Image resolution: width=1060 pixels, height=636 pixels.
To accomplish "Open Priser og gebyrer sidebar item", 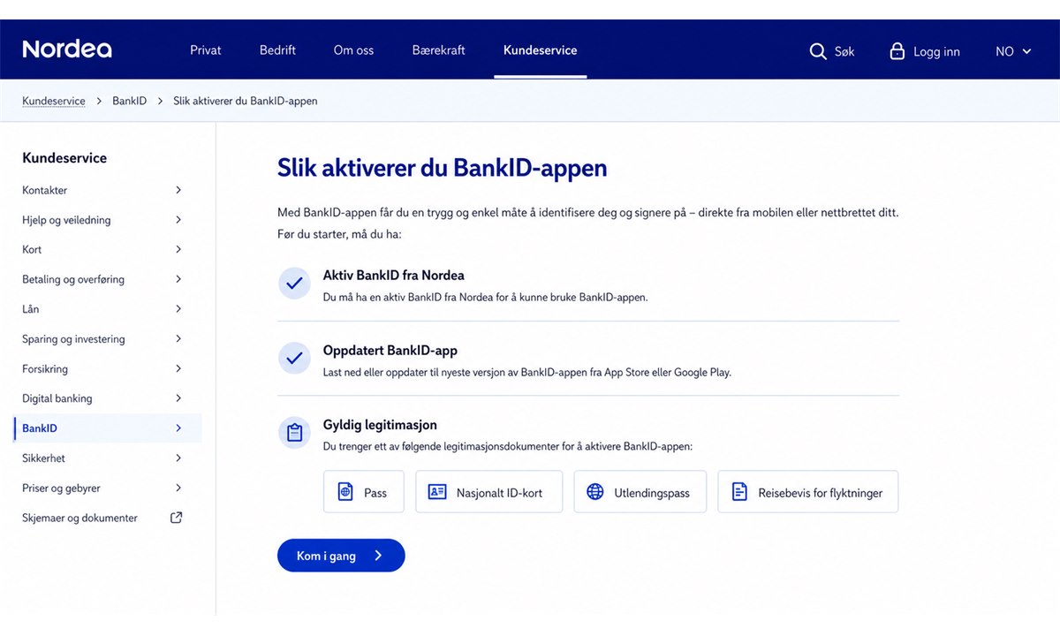I will (x=62, y=488).
